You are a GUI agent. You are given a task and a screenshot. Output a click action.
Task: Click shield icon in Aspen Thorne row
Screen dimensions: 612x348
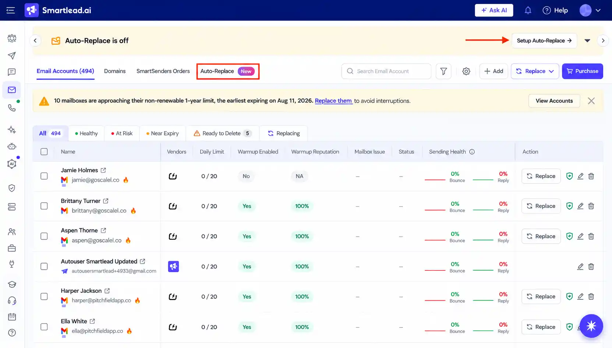coord(569,236)
